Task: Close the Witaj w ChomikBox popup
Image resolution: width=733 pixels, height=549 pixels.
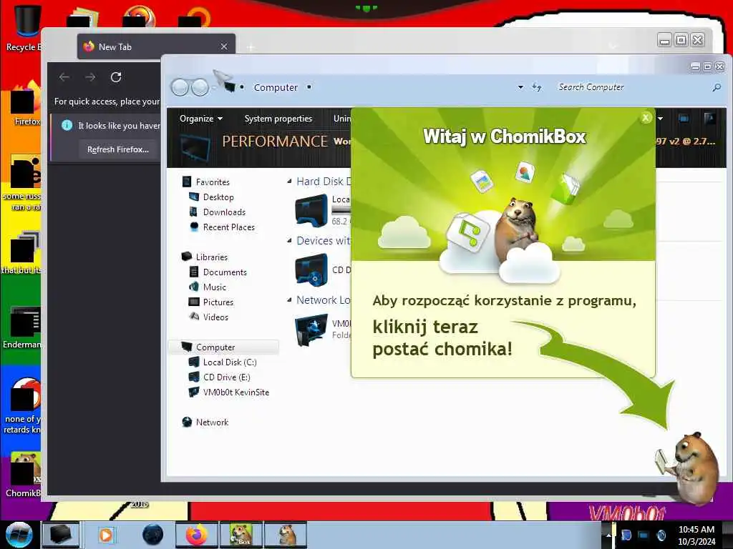Action: tap(646, 118)
